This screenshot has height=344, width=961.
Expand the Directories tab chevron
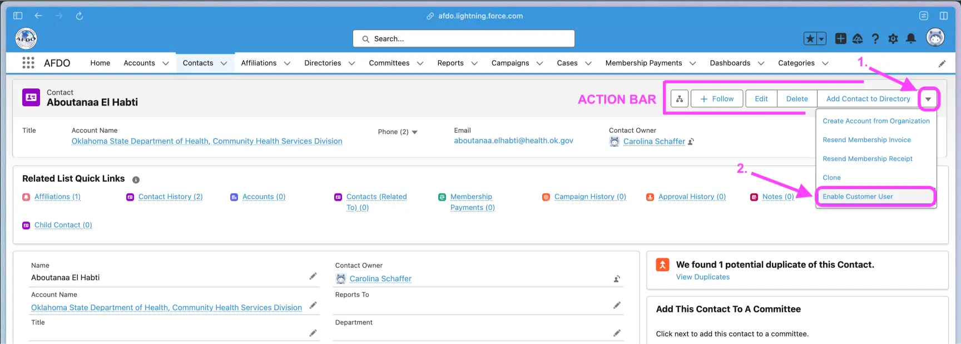point(351,63)
